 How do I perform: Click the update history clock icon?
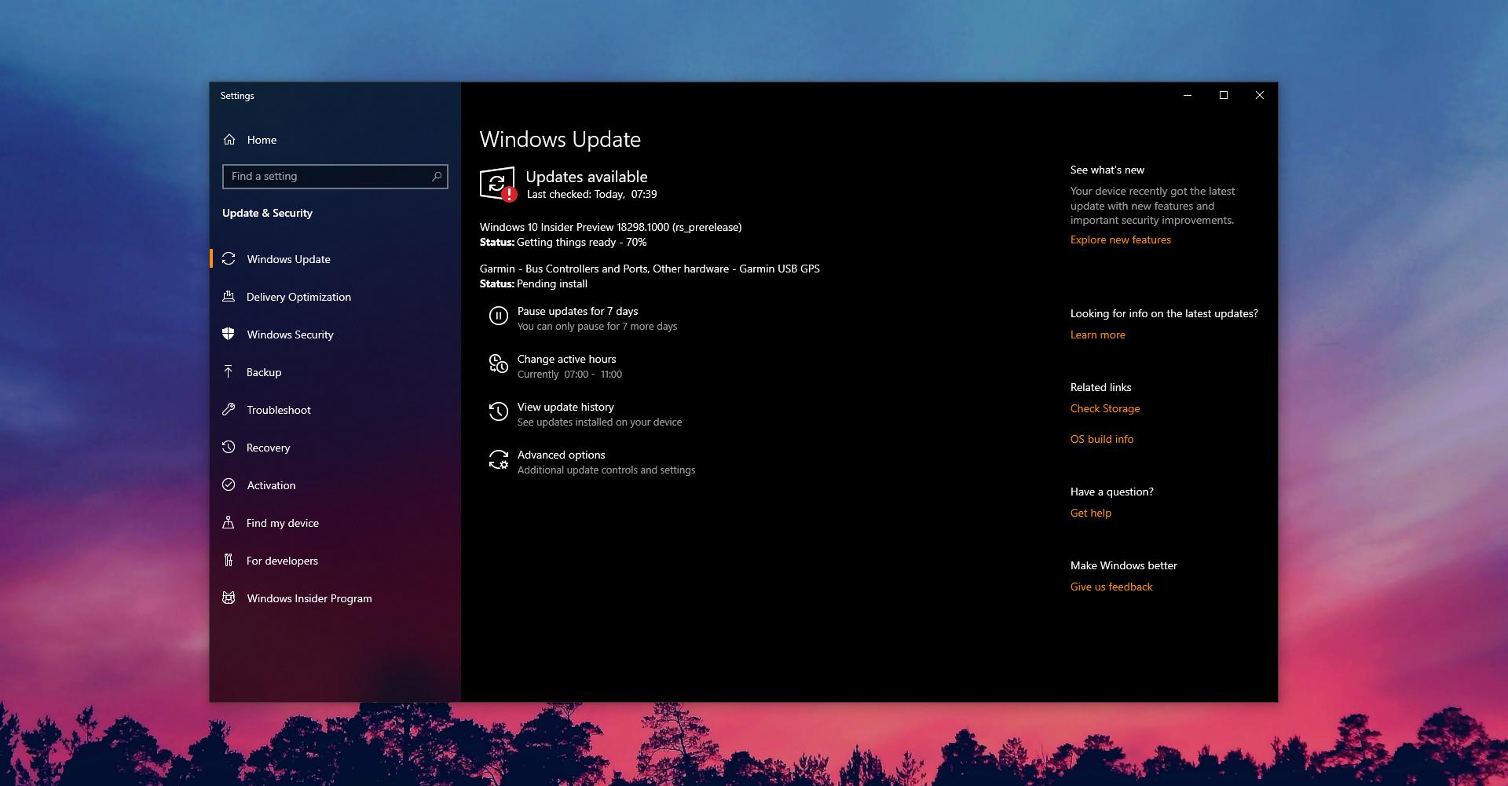[499, 411]
